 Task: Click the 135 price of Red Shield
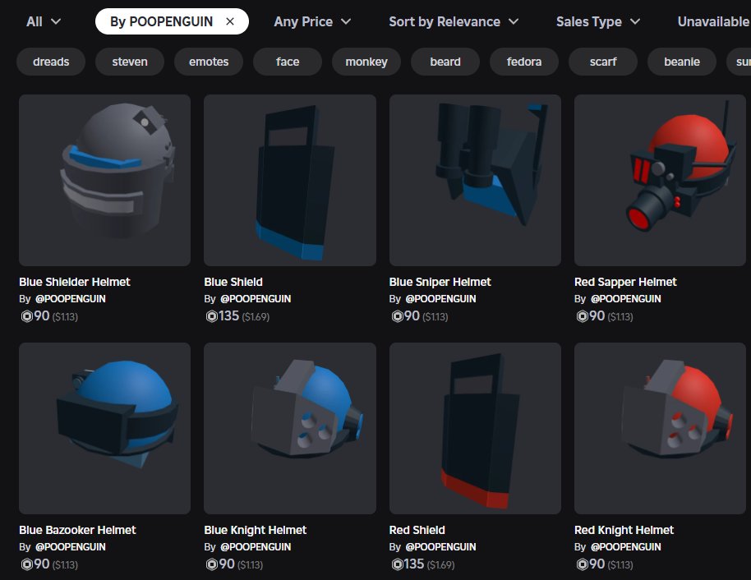point(414,564)
